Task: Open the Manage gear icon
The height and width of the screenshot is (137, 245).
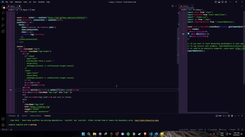Action: point(3,125)
